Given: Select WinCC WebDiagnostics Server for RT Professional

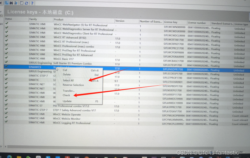Looking at the screenshot, I should (84, 30).
